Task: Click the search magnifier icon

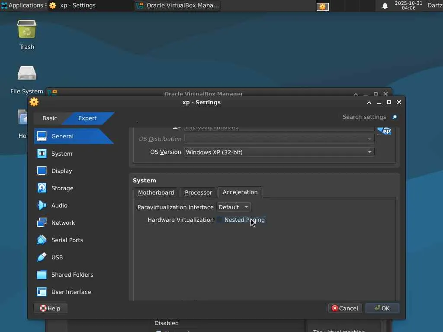Action: point(395,117)
